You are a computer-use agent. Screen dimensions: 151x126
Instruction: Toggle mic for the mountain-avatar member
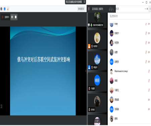(x=146, y=24)
